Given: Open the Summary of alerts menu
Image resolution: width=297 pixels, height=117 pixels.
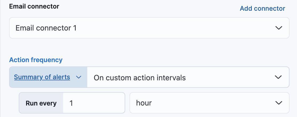Looking at the screenshot, I should point(48,77).
